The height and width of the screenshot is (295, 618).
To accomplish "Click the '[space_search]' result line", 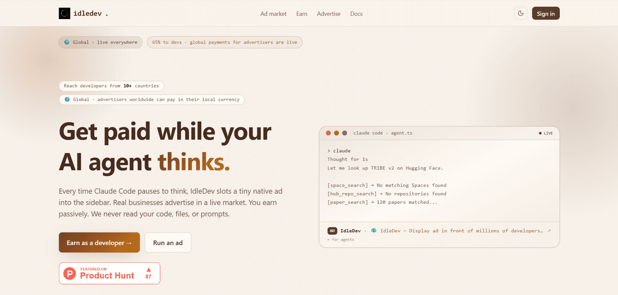I will tap(387, 185).
